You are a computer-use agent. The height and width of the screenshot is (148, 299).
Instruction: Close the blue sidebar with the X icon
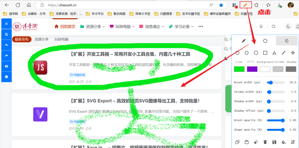point(6,24)
